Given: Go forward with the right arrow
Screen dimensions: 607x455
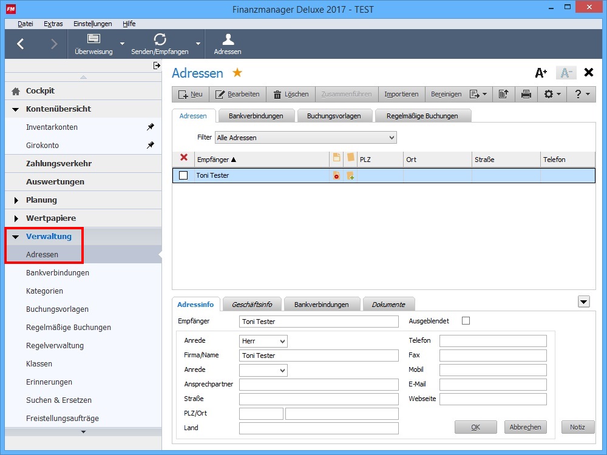Looking at the screenshot, I should point(54,44).
